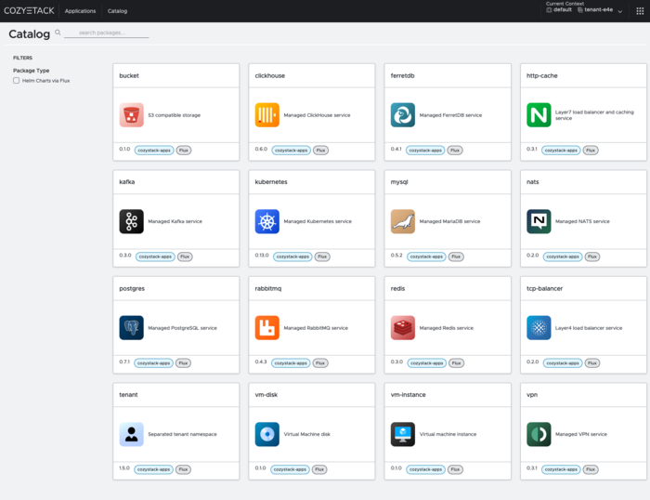Open the Redis package icon

click(402, 327)
